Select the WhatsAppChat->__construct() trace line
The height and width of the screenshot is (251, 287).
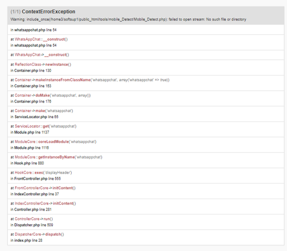[146, 55]
